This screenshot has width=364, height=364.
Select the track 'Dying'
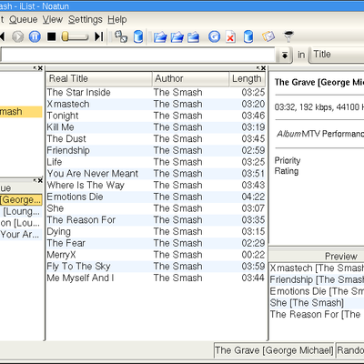(156, 231)
